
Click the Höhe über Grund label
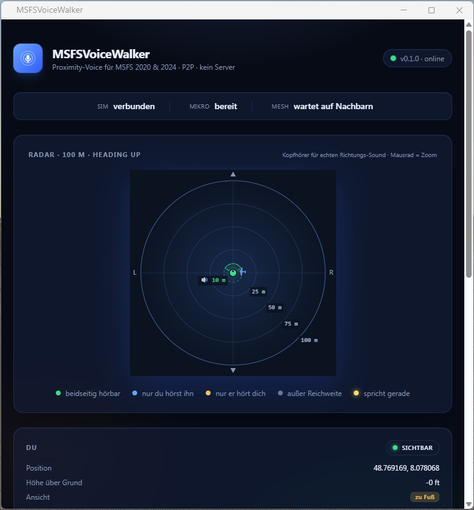coord(54,483)
